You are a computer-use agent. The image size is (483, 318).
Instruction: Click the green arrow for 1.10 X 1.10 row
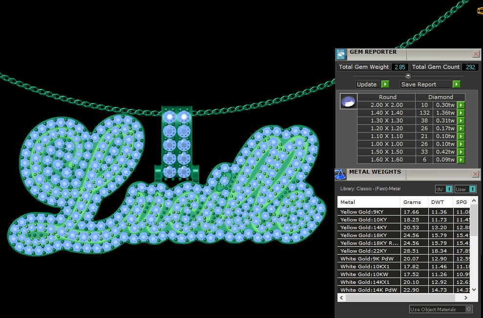[461, 136]
